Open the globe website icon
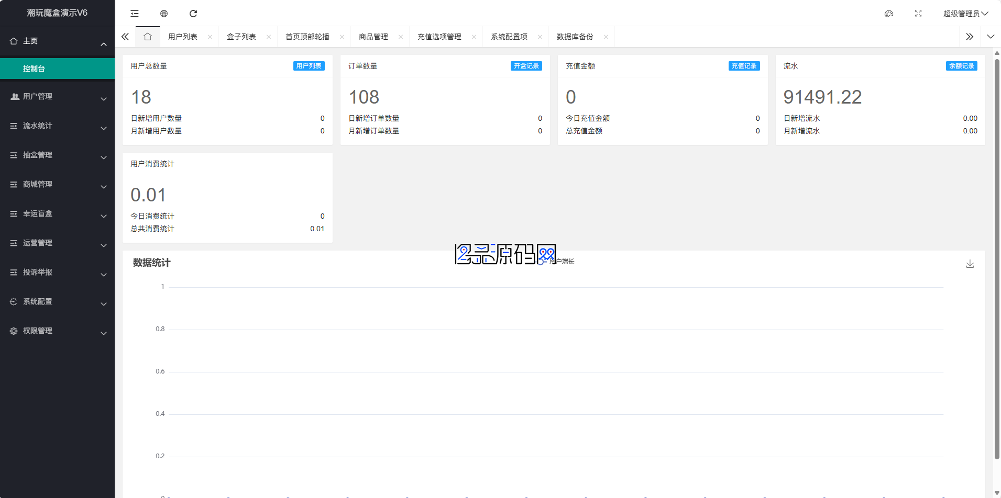1001x498 pixels. (x=164, y=14)
